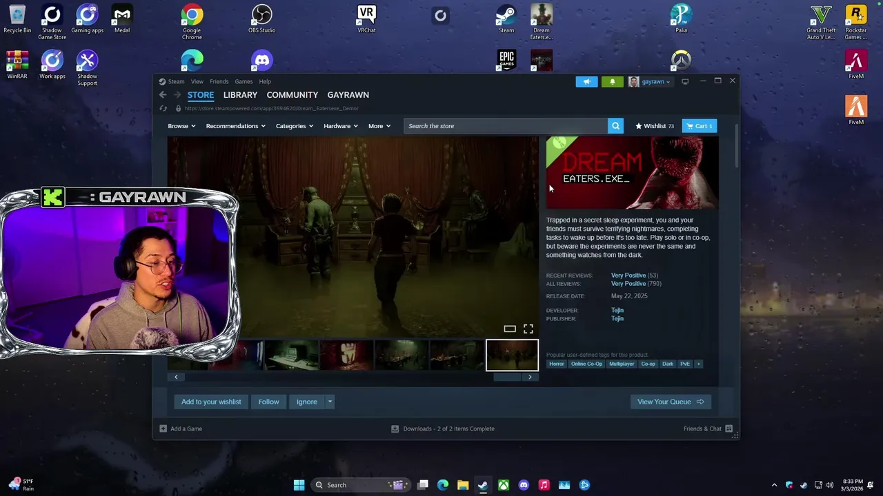The height and width of the screenshot is (496, 883).
Task: Follow this game
Action: (269, 402)
